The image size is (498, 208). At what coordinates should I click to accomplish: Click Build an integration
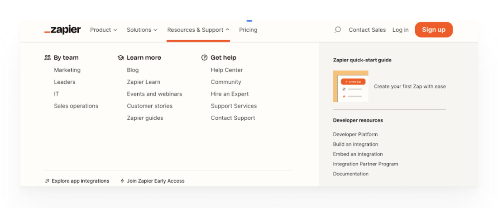pyautogui.click(x=355, y=144)
